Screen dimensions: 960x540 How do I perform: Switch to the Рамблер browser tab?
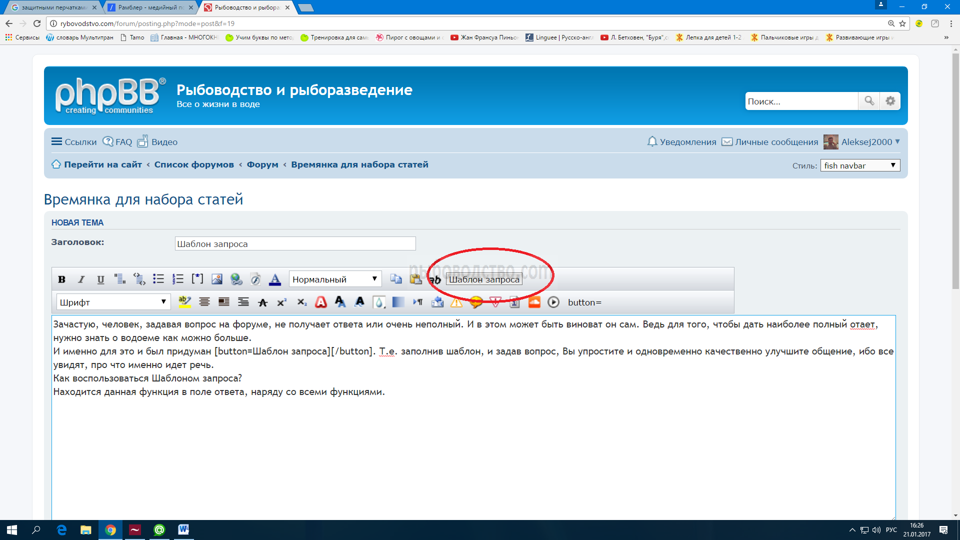(150, 7)
